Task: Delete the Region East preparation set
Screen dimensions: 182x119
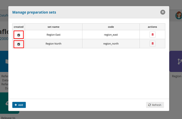Action: pyautogui.click(x=153, y=34)
